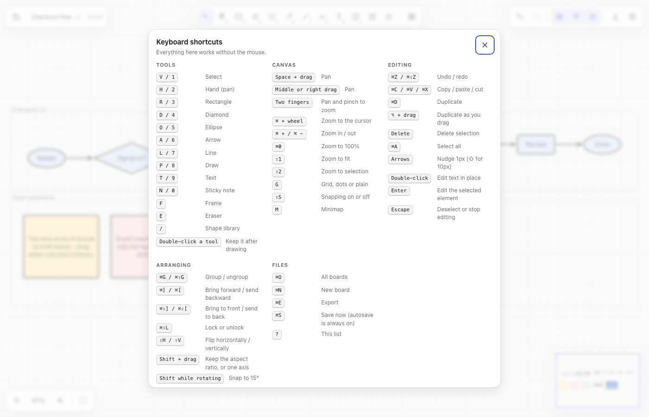Screen dimensions: 649x417
Task: Click the 'All boards' description
Action: click(334, 277)
